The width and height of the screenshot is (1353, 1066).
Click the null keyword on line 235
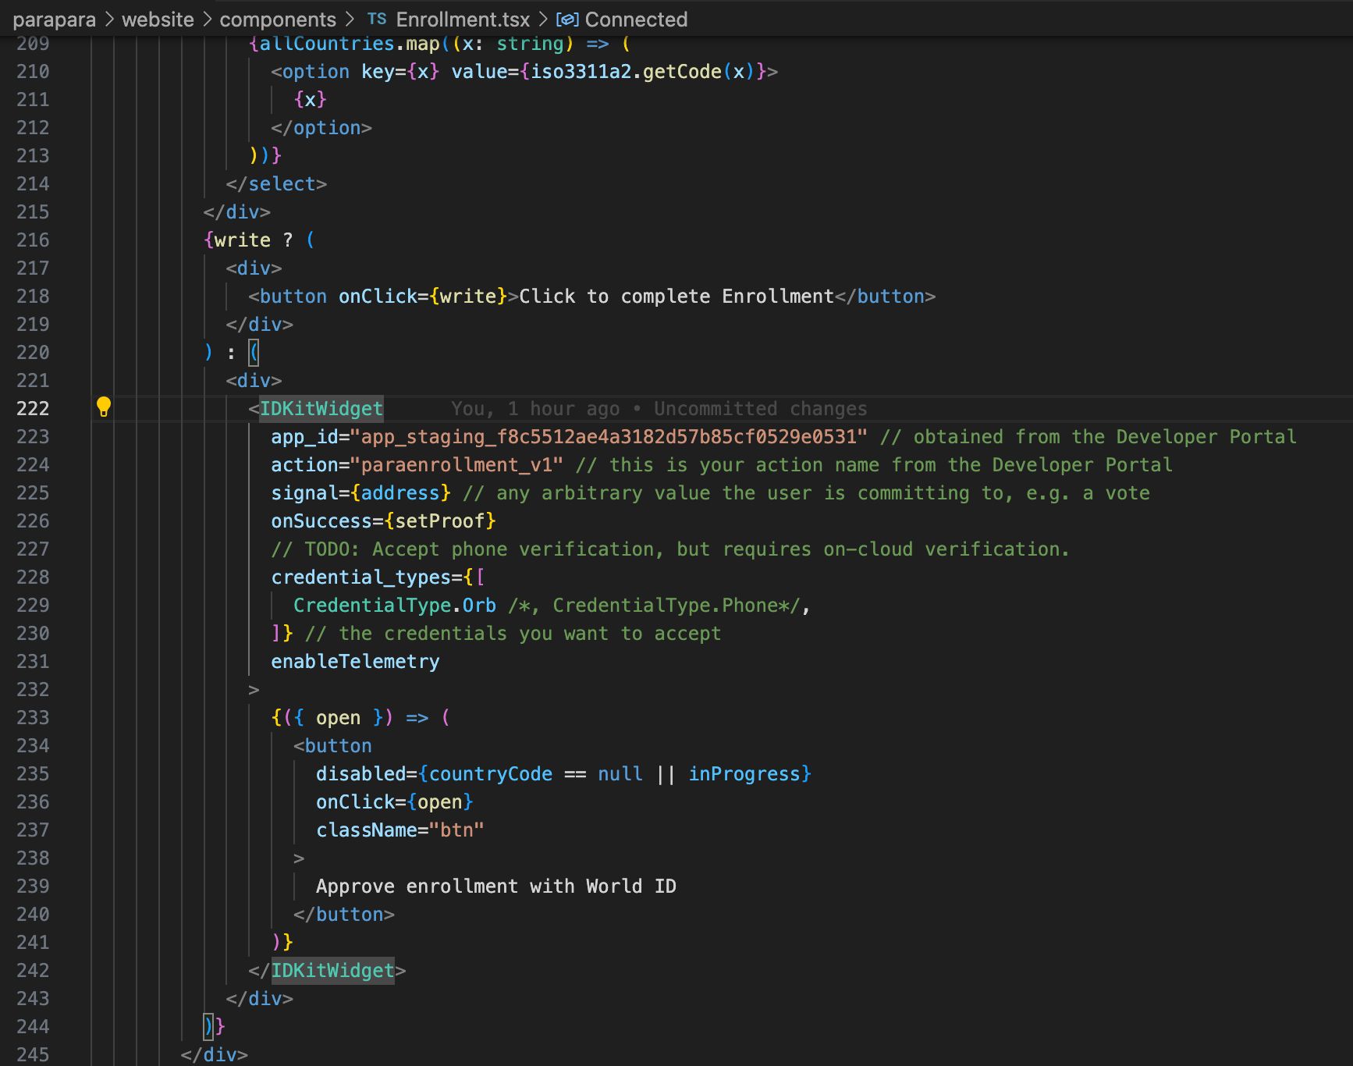(620, 773)
